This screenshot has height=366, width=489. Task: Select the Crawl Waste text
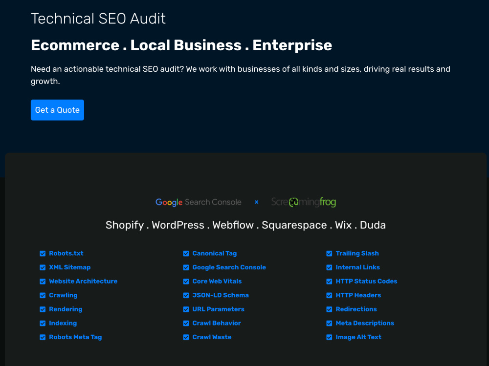[x=212, y=337]
